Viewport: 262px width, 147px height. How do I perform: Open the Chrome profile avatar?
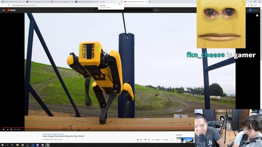pos(252,5)
